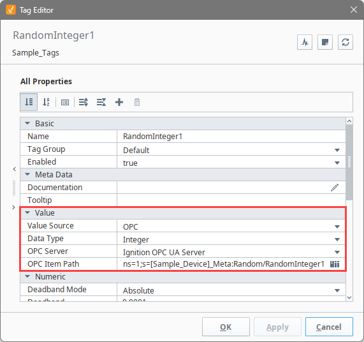Click the refresh tag icon button
This screenshot has height=342, width=364.
346,42
